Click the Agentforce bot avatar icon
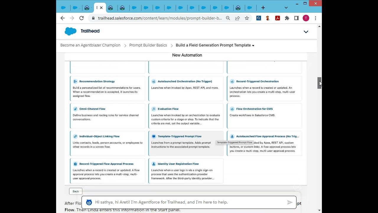 click(x=89, y=202)
